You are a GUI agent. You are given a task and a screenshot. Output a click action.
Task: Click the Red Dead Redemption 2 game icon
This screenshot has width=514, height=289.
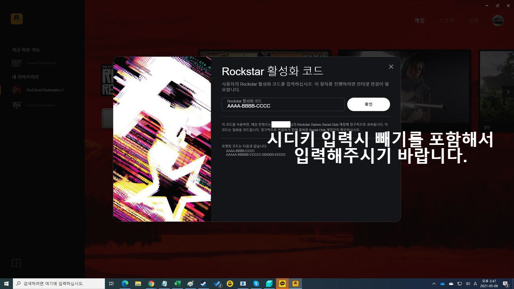point(16,90)
